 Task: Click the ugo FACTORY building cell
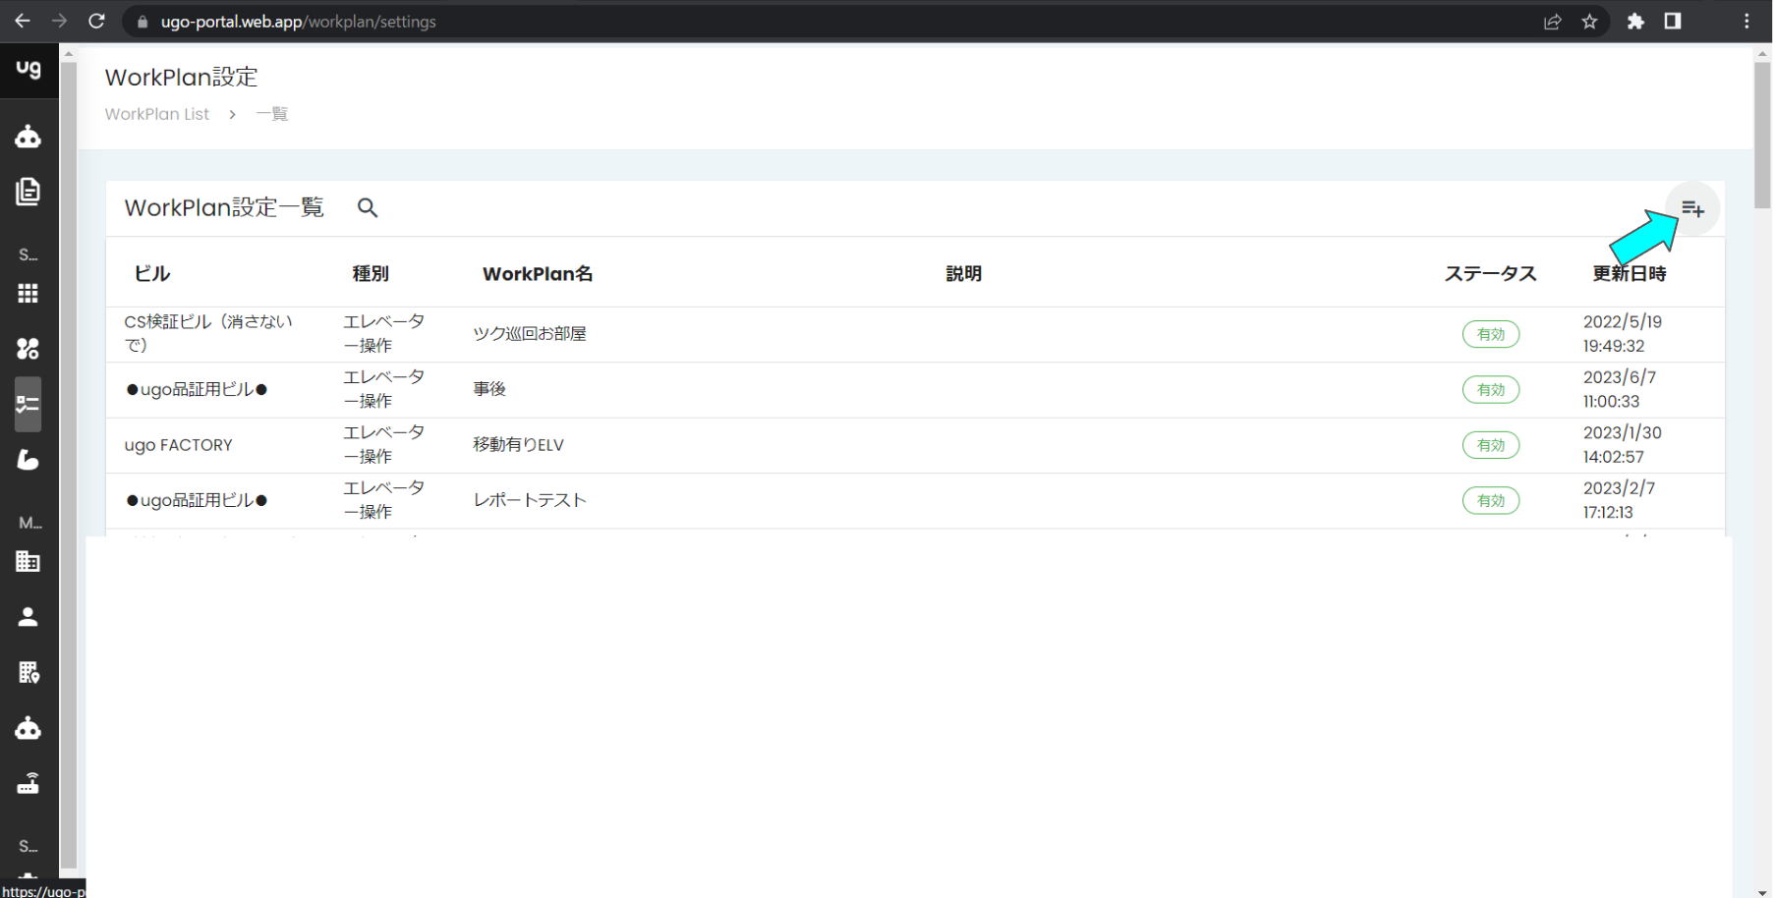pos(179,445)
